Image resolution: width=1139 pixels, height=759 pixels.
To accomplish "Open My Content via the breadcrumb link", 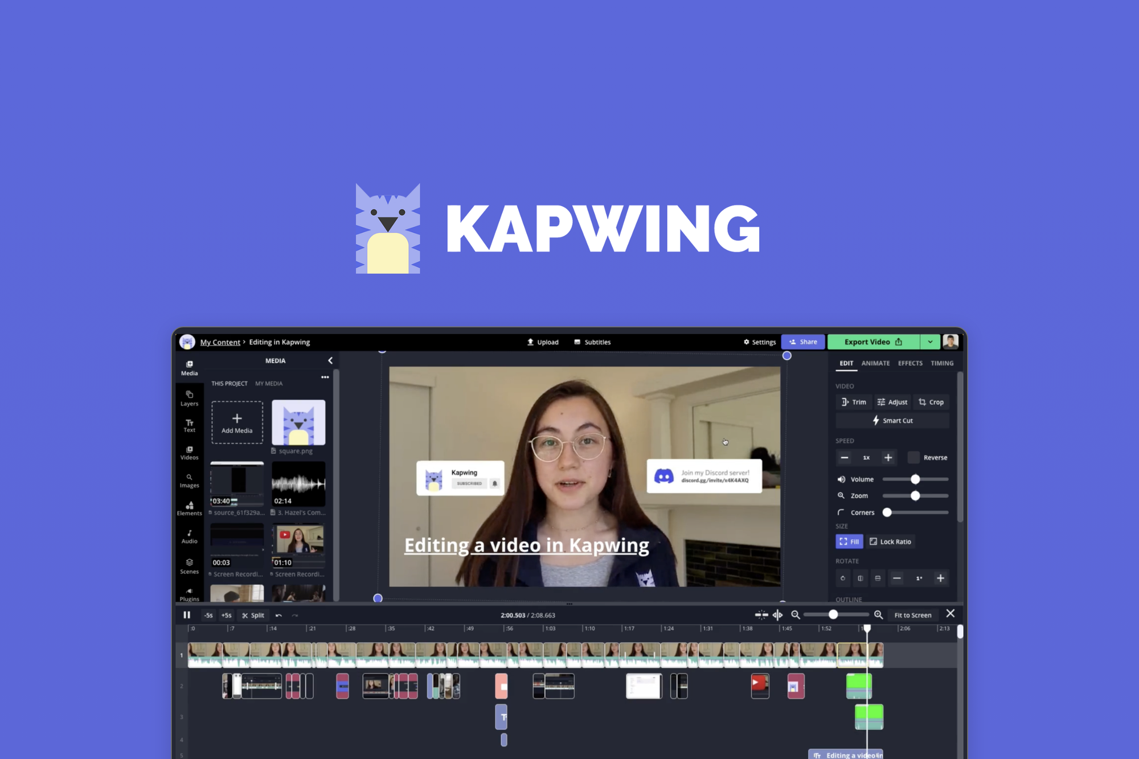I will pyautogui.click(x=220, y=342).
